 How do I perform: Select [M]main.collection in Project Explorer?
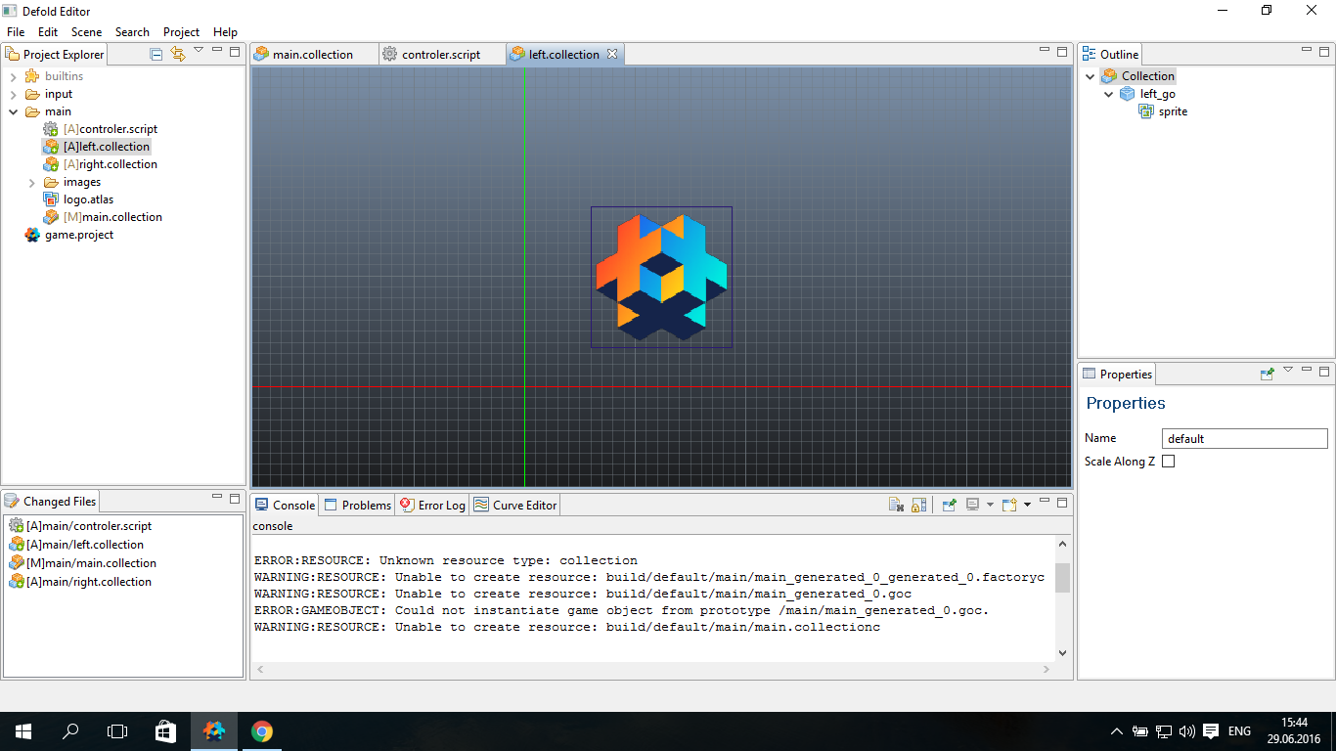coord(112,217)
